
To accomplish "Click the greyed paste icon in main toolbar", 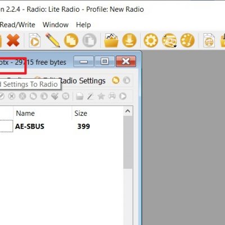I will tap(89, 40).
